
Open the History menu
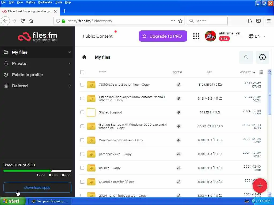[31, 2]
